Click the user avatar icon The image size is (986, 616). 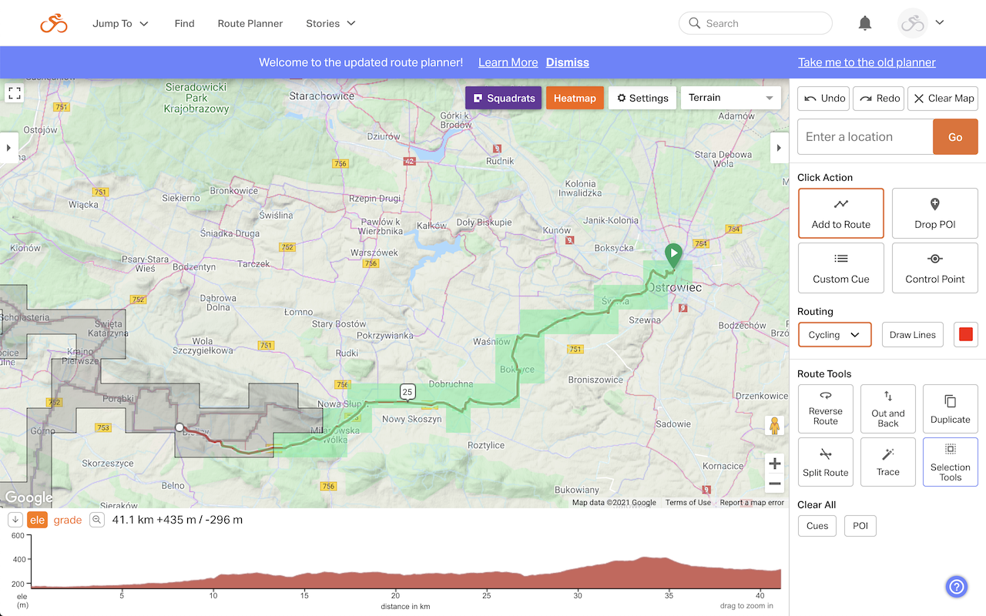click(x=913, y=23)
